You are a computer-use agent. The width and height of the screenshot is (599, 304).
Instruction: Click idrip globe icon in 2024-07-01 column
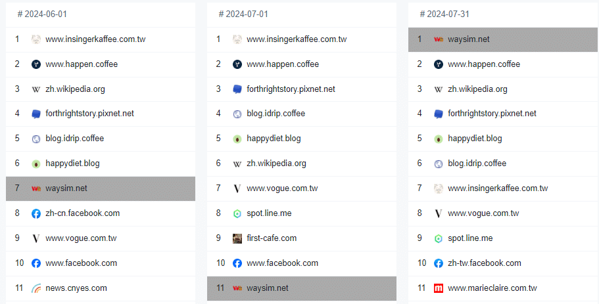237,114
